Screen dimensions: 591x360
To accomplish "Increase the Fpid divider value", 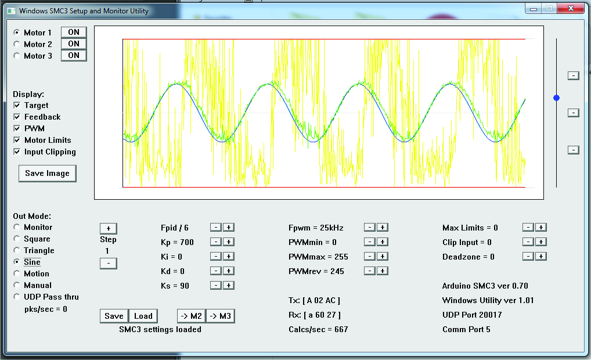I will tap(229, 227).
